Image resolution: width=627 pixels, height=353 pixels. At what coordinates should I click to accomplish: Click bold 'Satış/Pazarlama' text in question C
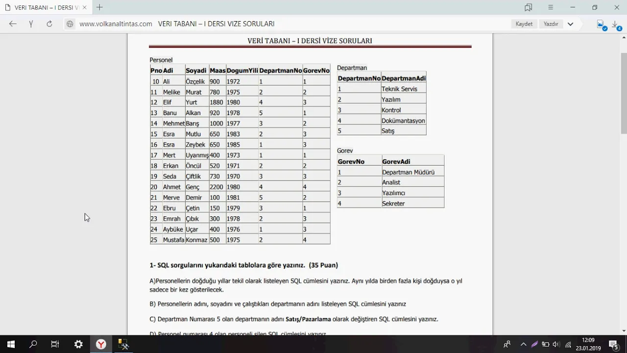(x=308, y=319)
